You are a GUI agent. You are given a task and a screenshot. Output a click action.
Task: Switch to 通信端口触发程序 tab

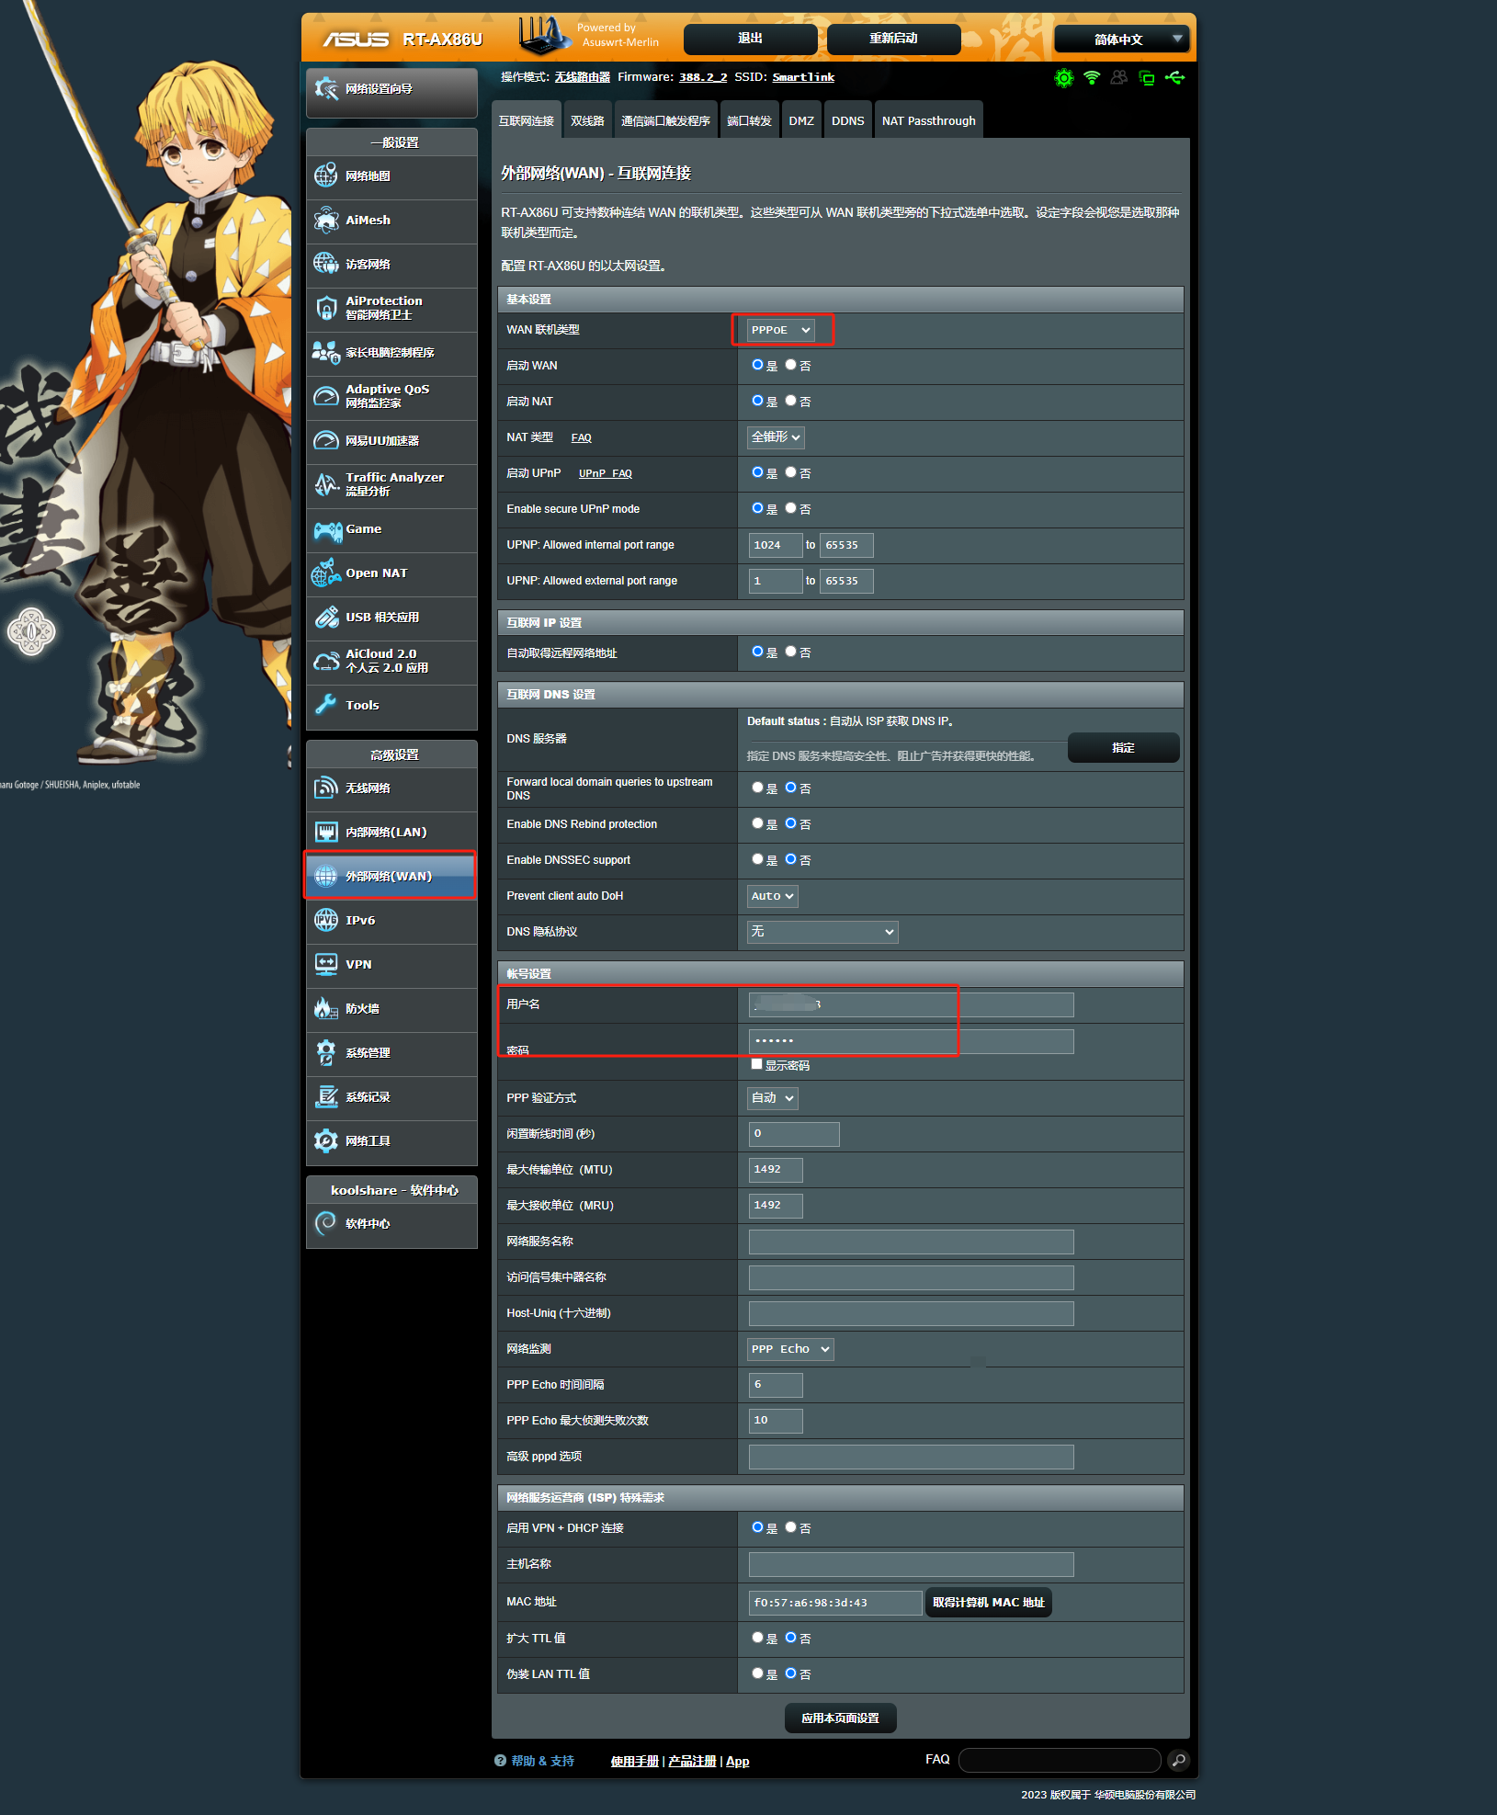coord(665,120)
